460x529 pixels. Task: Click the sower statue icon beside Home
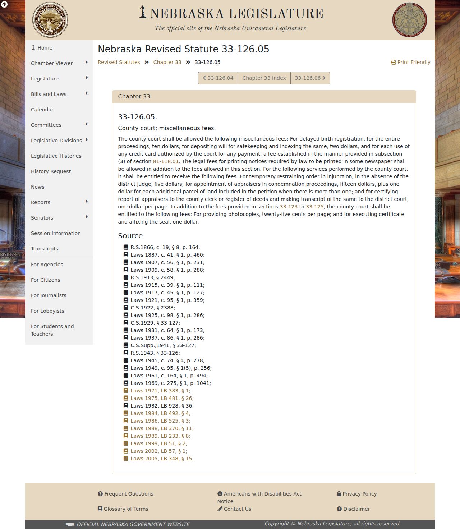(33, 47)
